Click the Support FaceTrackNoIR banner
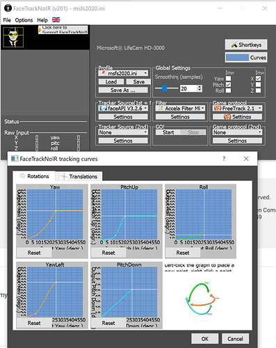Viewport: 276px width, 348px height. click(x=63, y=30)
